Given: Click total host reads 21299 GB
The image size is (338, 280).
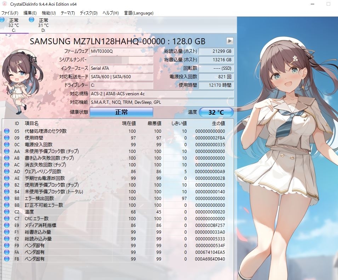Looking at the screenshot, I should point(216,51).
